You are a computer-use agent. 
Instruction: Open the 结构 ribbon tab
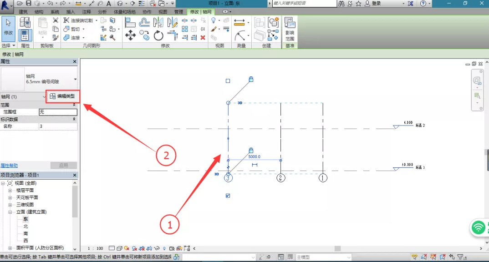[x=39, y=12]
